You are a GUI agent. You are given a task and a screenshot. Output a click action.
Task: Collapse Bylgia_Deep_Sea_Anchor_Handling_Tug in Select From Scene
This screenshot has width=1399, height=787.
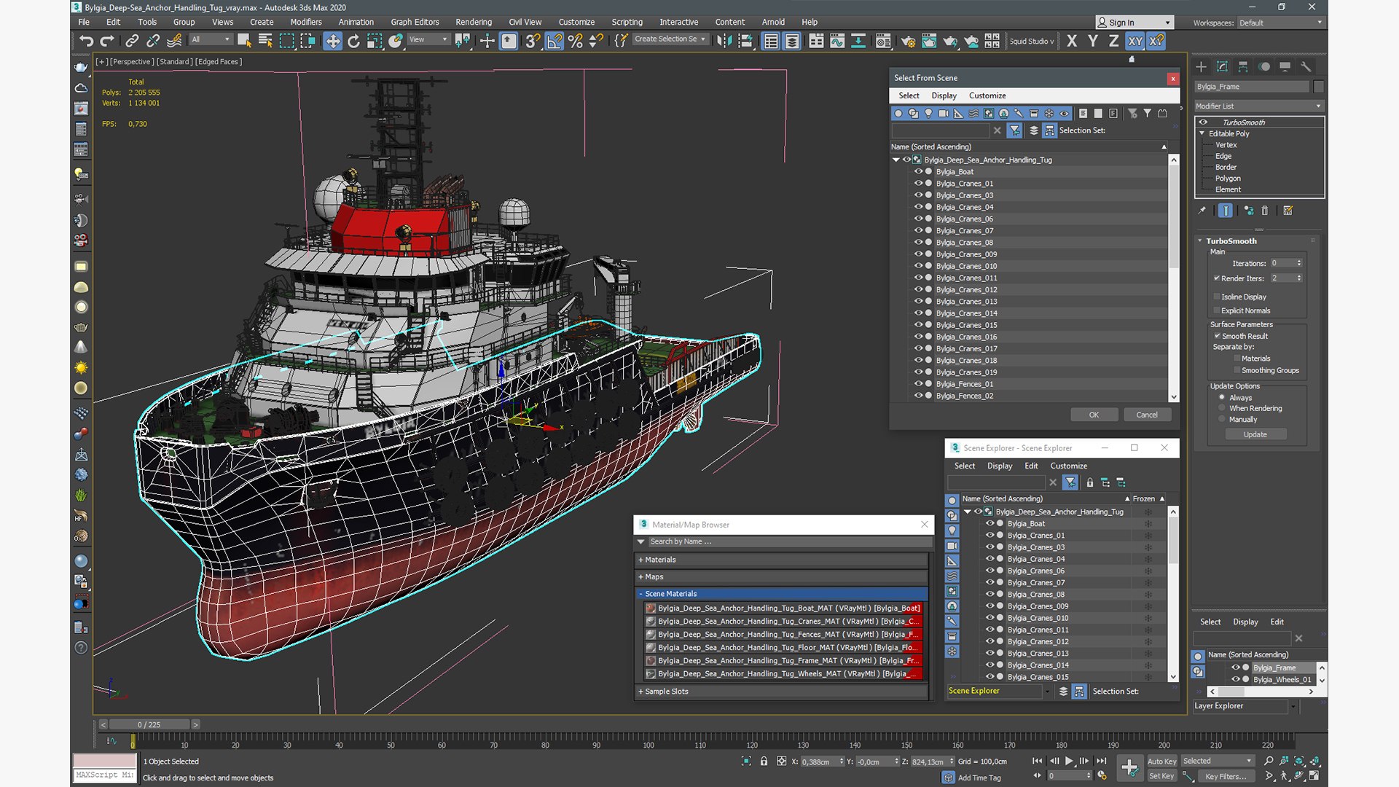896,160
